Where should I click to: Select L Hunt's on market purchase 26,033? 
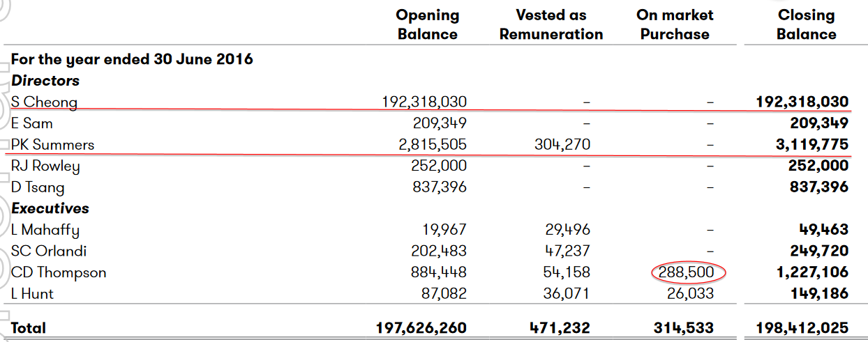tap(691, 294)
